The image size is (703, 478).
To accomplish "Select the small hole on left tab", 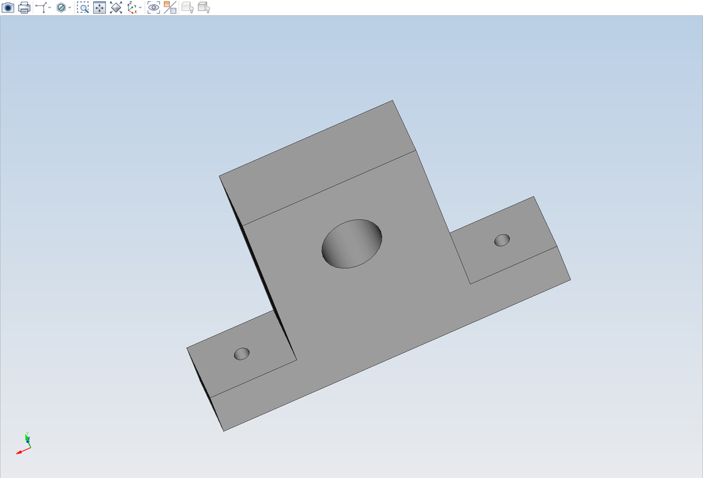I will (242, 354).
